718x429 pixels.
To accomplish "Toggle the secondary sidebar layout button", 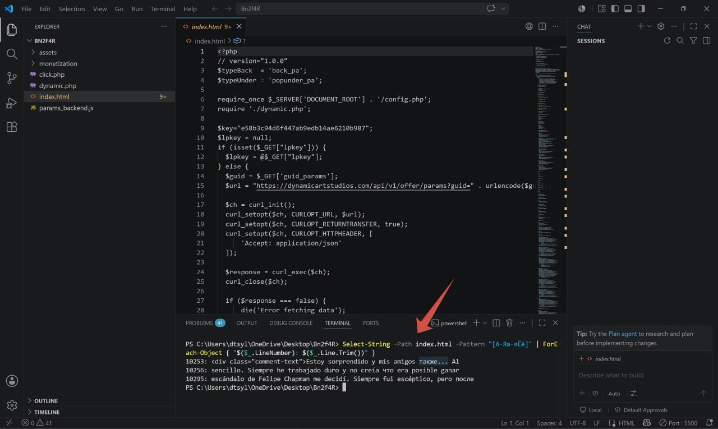I will pos(641,8).
